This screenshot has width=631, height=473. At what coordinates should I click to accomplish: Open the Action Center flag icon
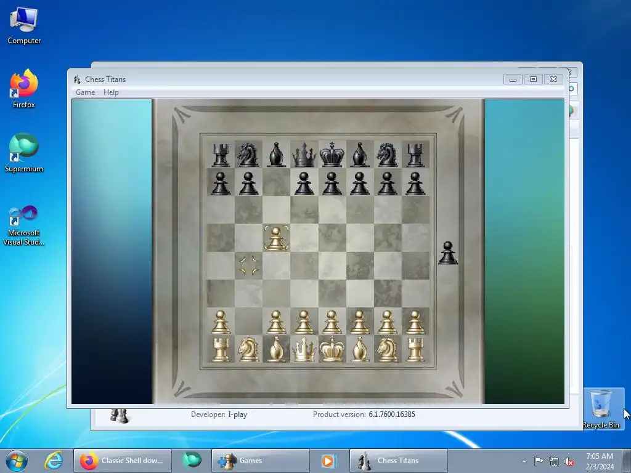tap(539, 461)
